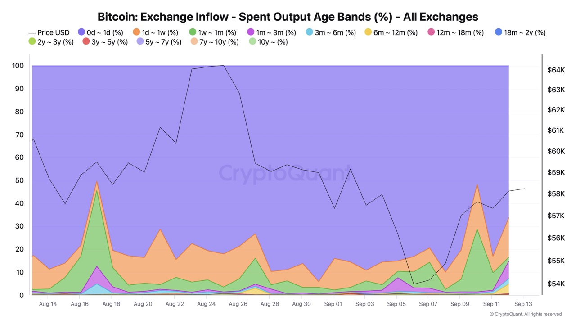This screenshot has height=324, width=576.
Task: Click the 1d ~ 1w orange legend dot
Action: 136,32
